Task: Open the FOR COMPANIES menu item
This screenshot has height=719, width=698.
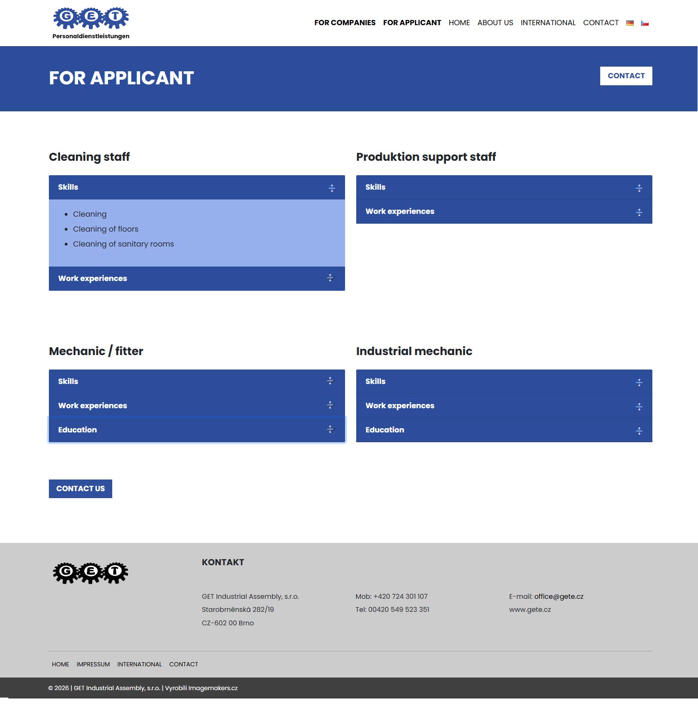Action: point(345,23)
